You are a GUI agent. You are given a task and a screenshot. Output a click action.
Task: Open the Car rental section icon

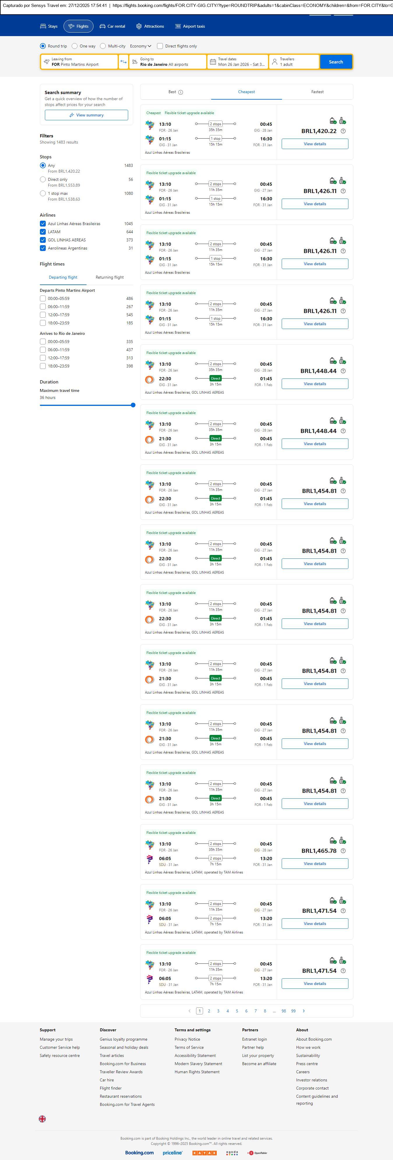[x=103, y=26]
